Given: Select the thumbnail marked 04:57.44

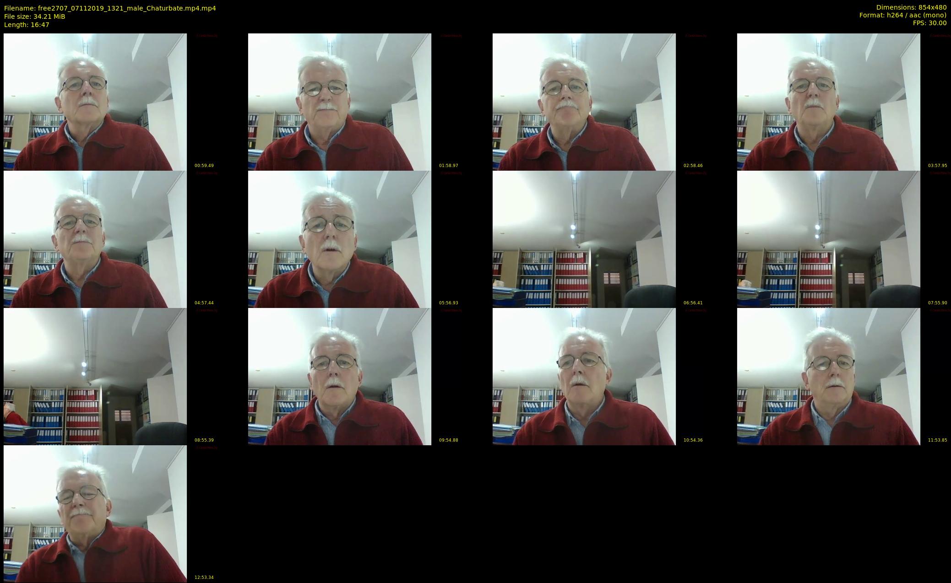Looking at the screenshot, I should [x=95, y=239].
